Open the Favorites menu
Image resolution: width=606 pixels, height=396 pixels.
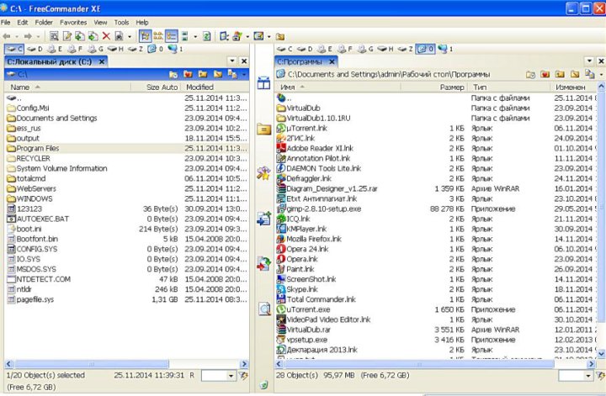coord(72,22)
